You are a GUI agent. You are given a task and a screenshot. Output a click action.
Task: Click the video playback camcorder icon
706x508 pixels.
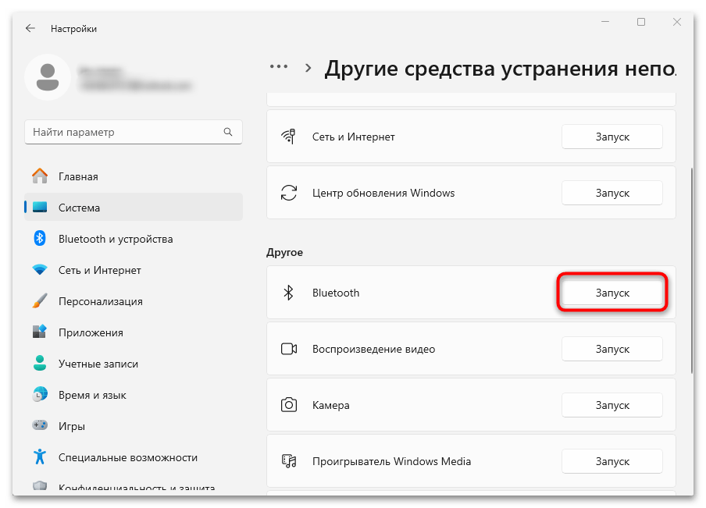pyautogui.click(x=289, y=349)
